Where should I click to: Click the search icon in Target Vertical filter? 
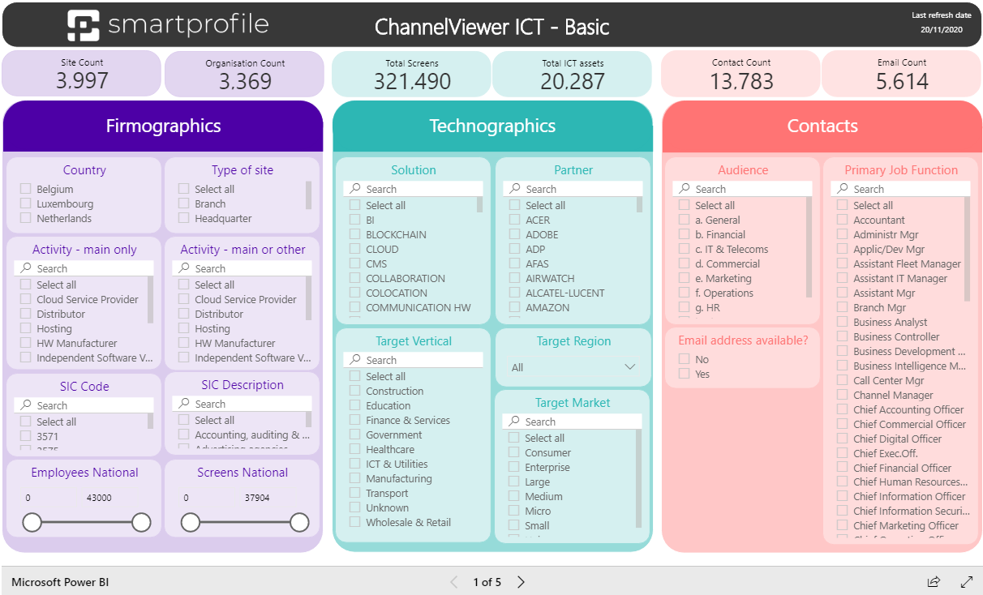click(x=354, y=359)
